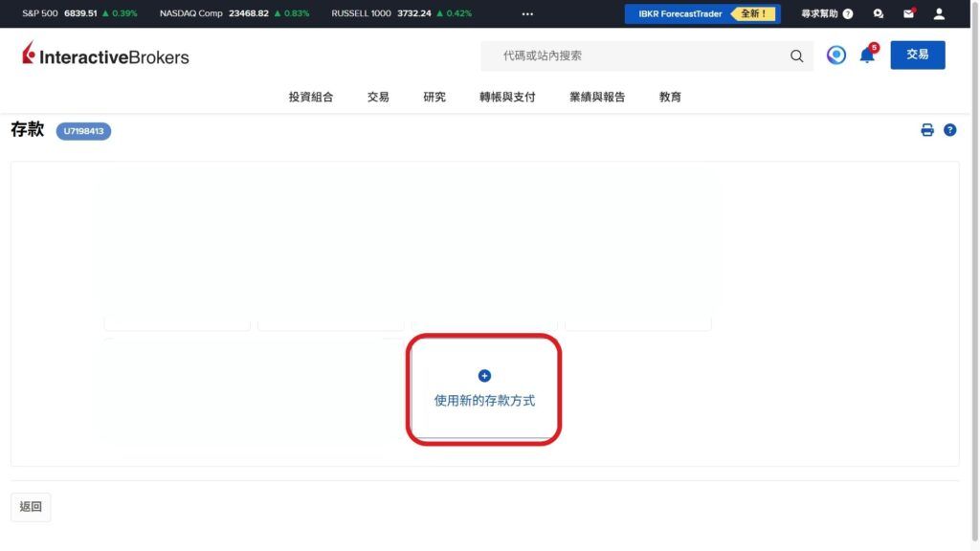Open the 教育 menu

(x=670, y=96)
